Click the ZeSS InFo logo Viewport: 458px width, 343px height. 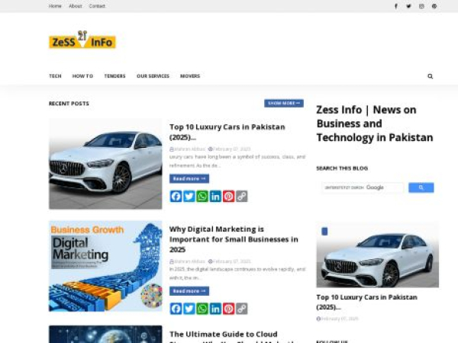(x=82, y=40)
